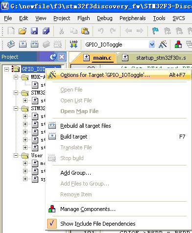Viewport: 192px width, 233px height.
Task: Open the Edit menu
Action: (x=24, y=18)
